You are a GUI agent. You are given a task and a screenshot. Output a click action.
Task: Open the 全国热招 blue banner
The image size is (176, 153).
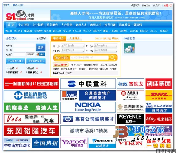45,143
